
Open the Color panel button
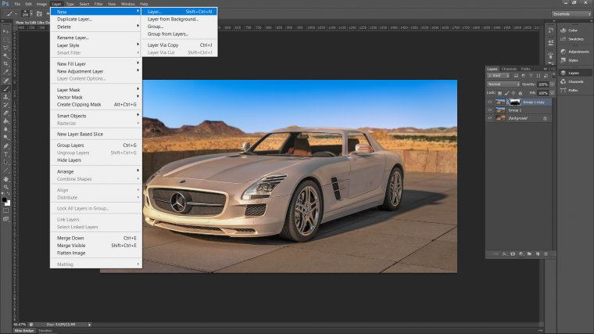click(575, 31)
